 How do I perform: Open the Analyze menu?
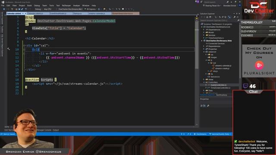[x=76, y=6]
